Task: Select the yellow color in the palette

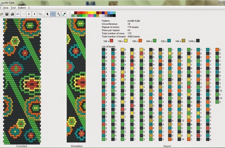Action: click(92, 13)
